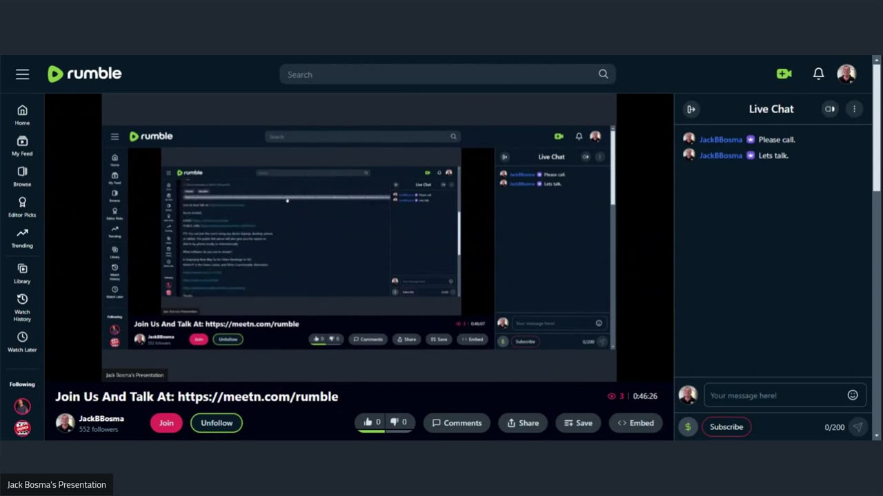Click the 0:46:26 stream duration

(645, 396)
